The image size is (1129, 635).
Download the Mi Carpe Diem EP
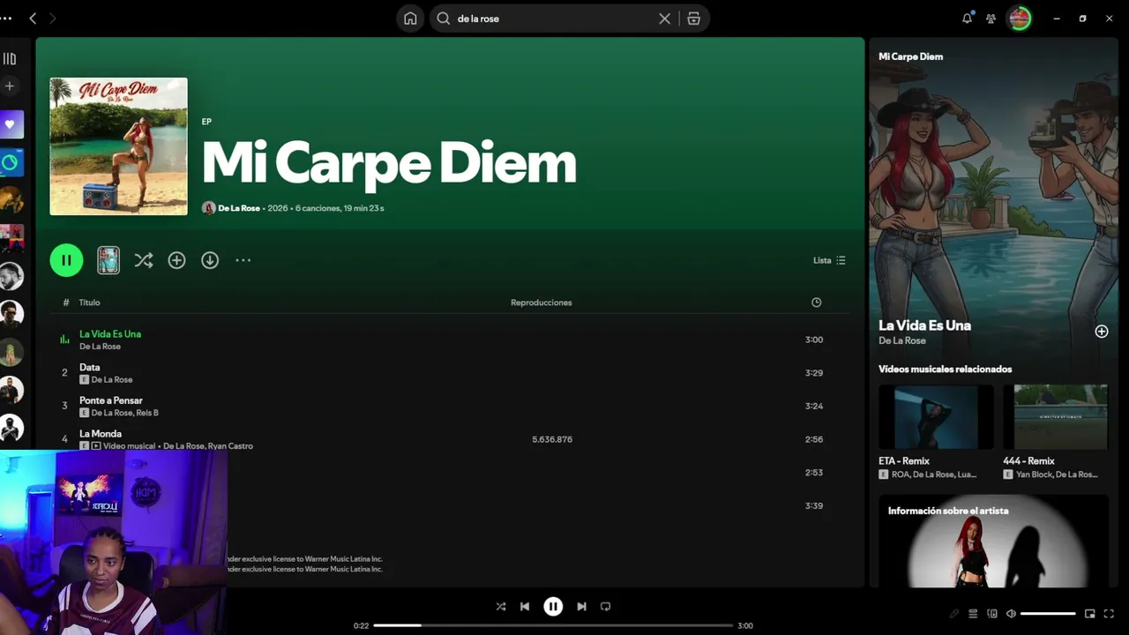click(x=210, y=260)
